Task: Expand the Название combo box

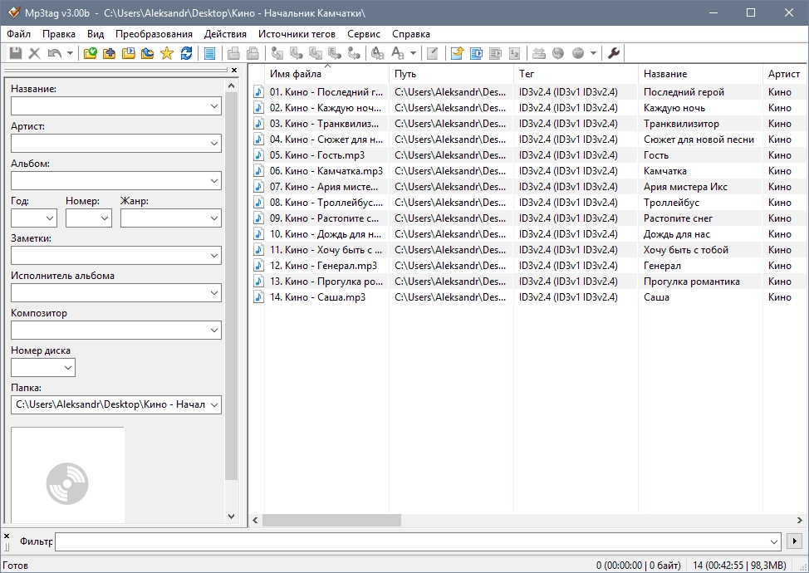Action: tap(214, 106)
